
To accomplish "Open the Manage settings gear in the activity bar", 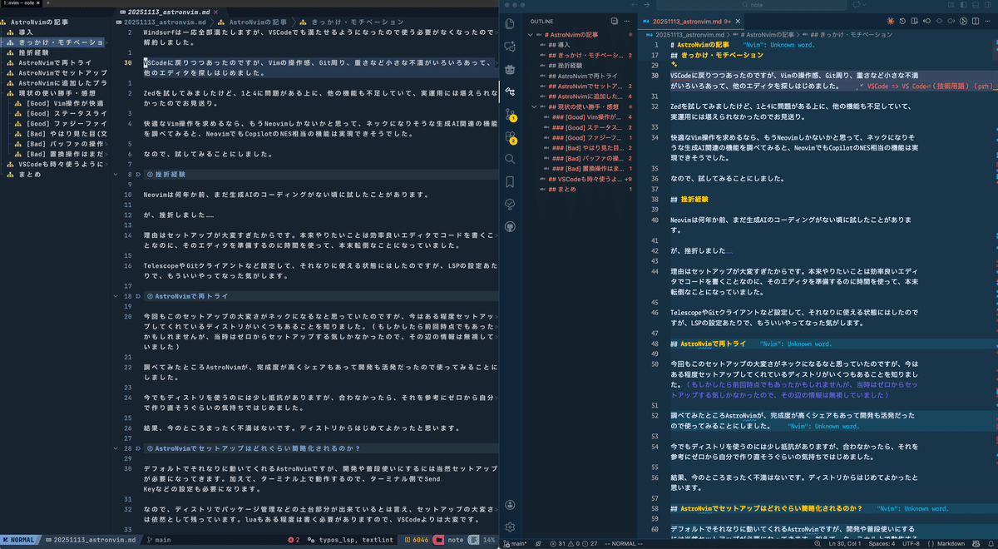I will click(x=510, y=526).
